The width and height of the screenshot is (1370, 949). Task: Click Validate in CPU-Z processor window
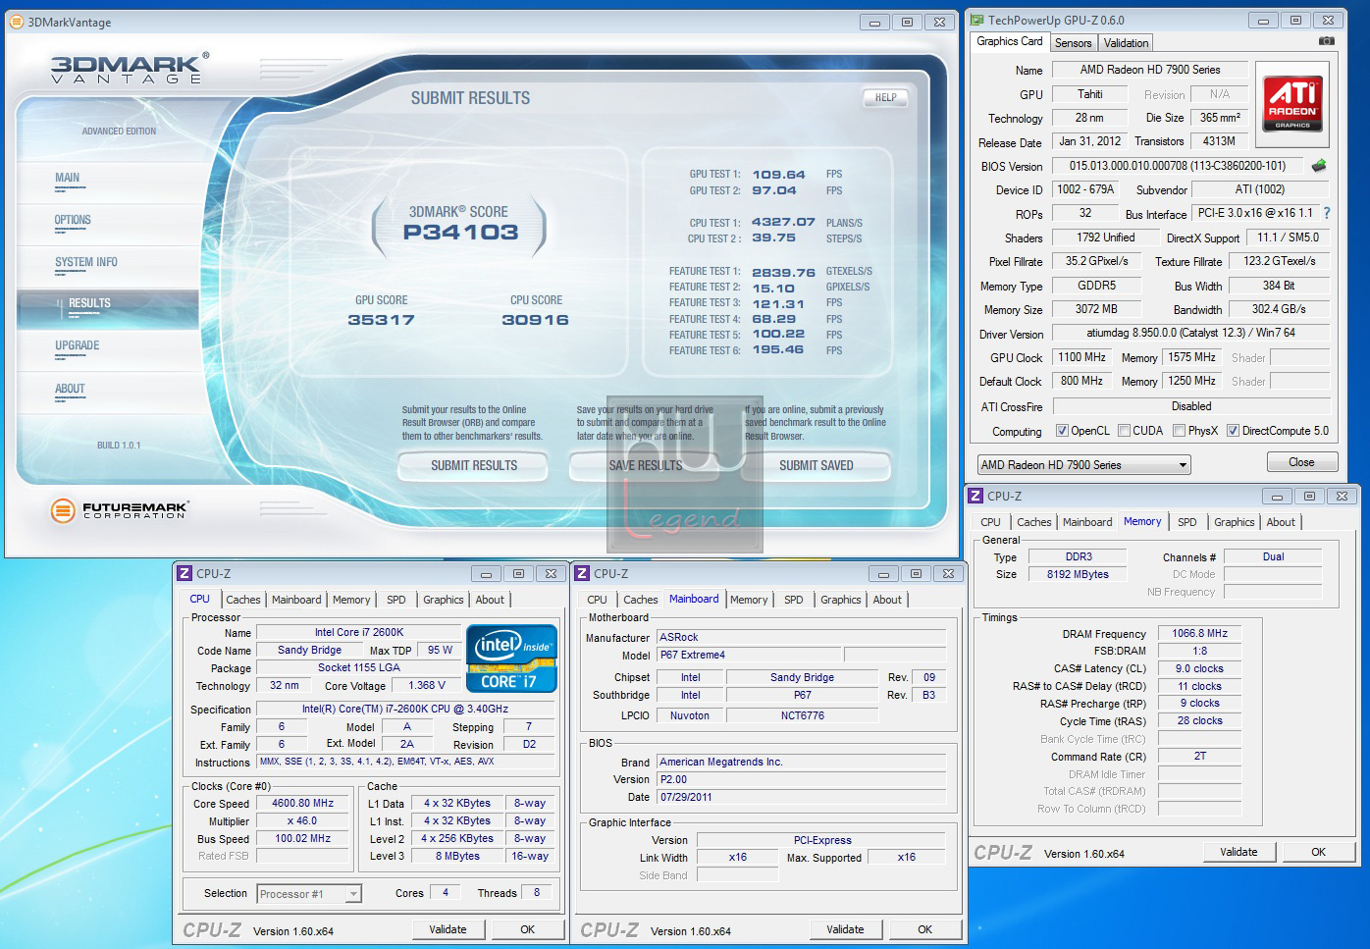(448, 929)
